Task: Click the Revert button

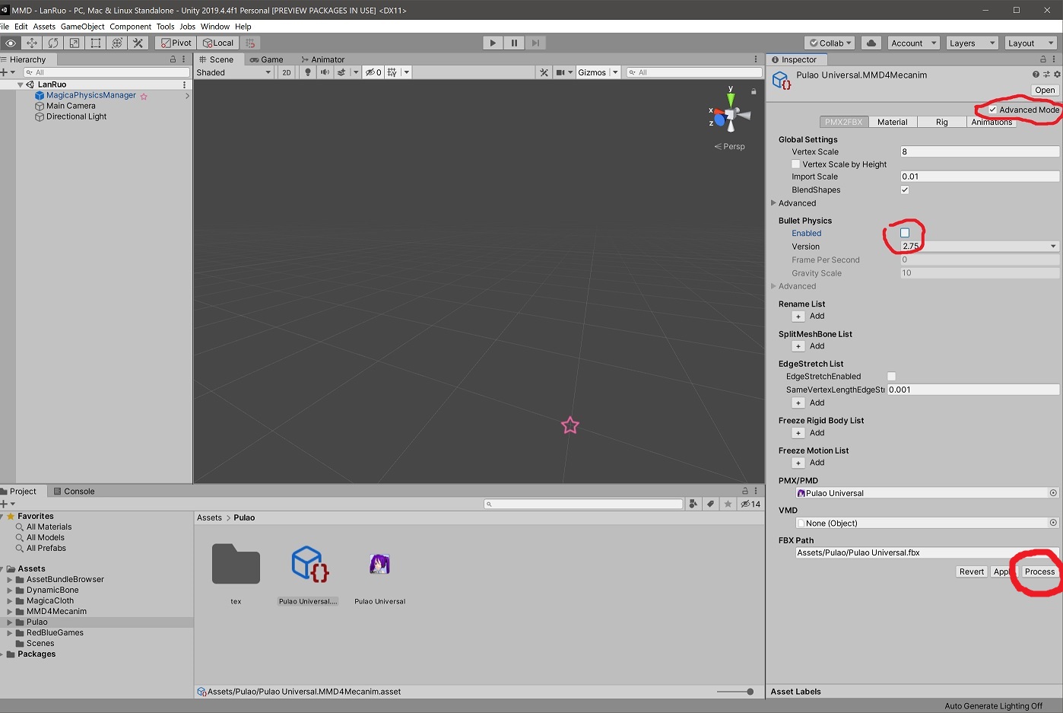Action: (972, 571)
